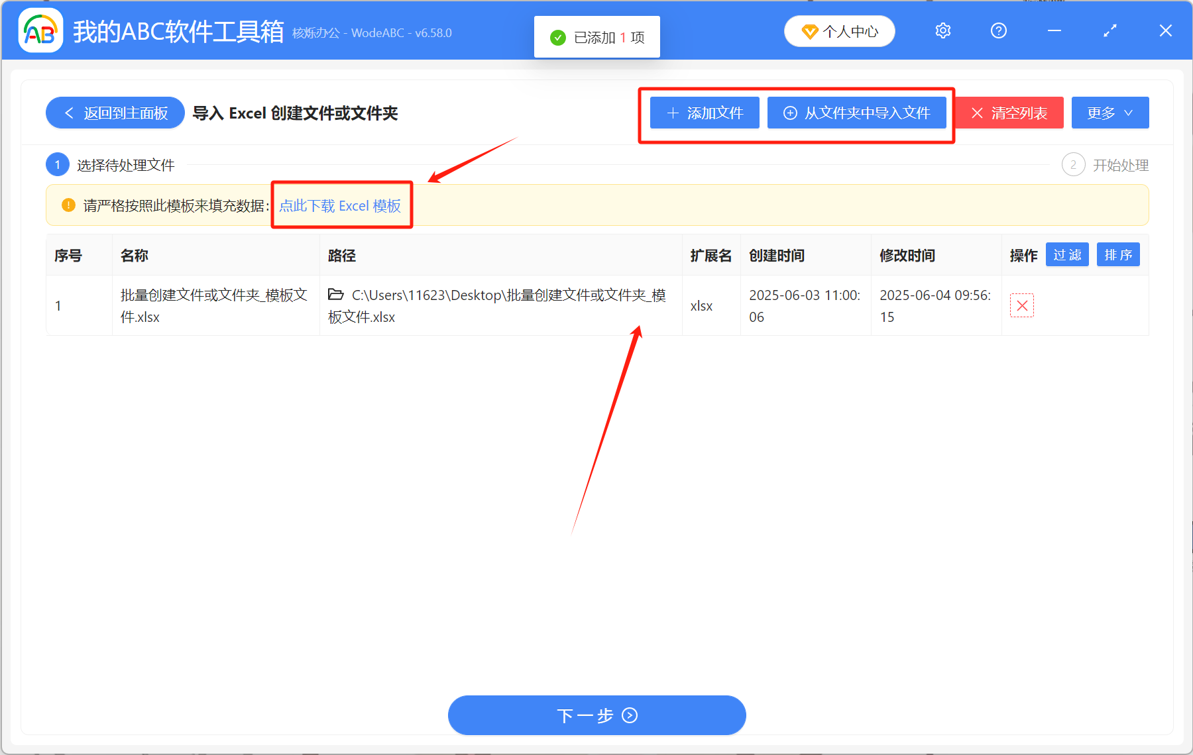Expand the 更多 dropdown menu
Image resolution: width=1193 pixels, height=755 pixels.
(x=1109, y=113)
